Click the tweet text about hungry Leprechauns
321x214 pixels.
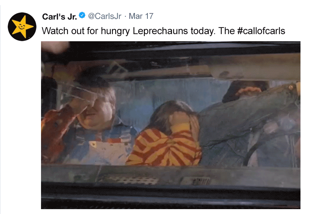(x=163, y=31)
